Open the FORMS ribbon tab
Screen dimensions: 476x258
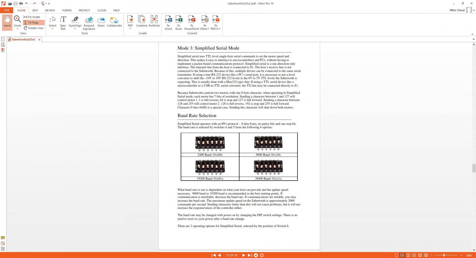[x=67, y=10]
